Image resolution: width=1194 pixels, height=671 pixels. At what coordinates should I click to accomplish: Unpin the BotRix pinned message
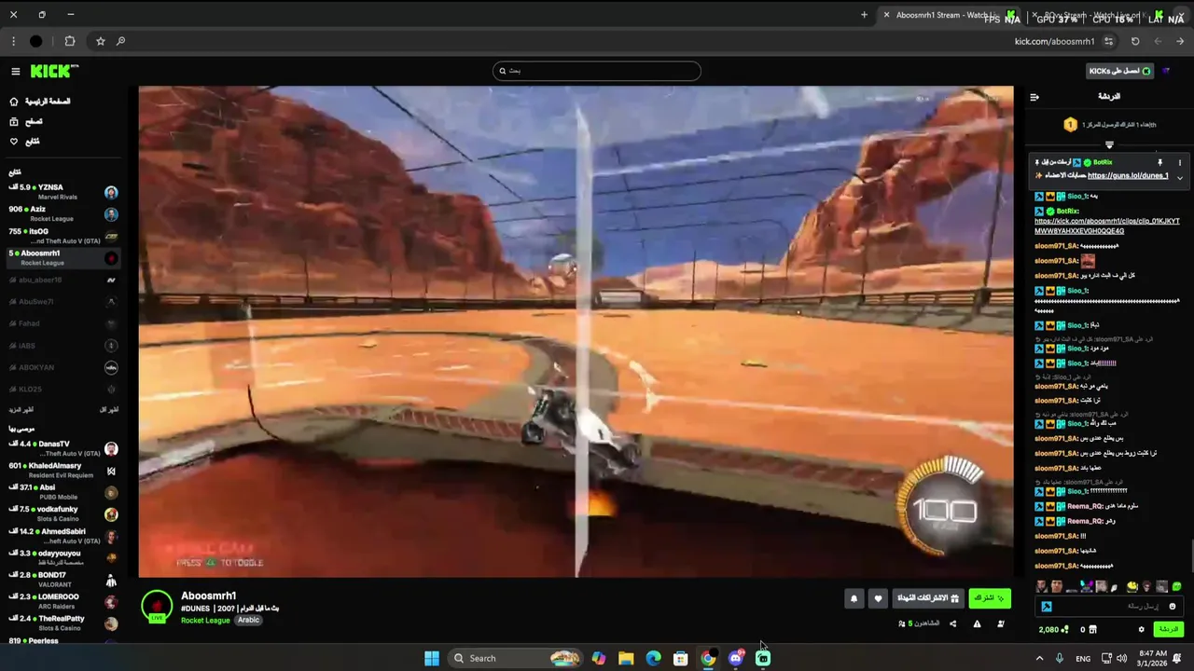coord(1160,162)
